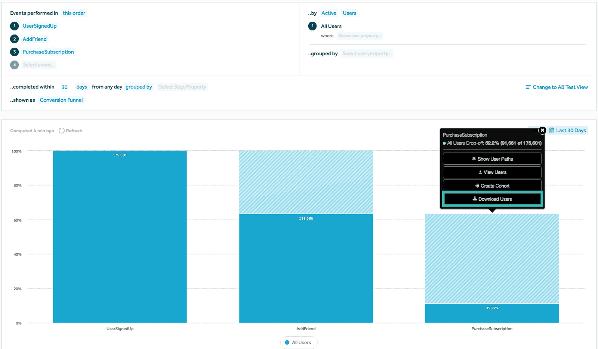The image size is (598, 349).
Task: Choose Download Users from popup menu
Action: [x=492, y=199]
